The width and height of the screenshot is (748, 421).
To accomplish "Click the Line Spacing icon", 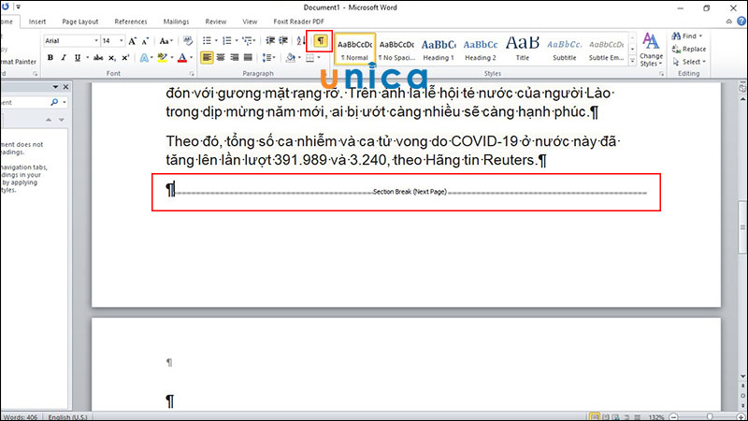I will pos(266,58).
